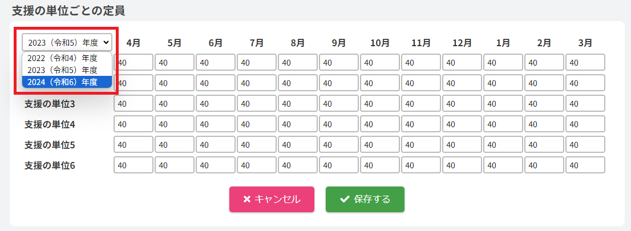Click the 2月 field for 支援の単位4
This screenshot has height=231, width=631.
coord(544,124)
